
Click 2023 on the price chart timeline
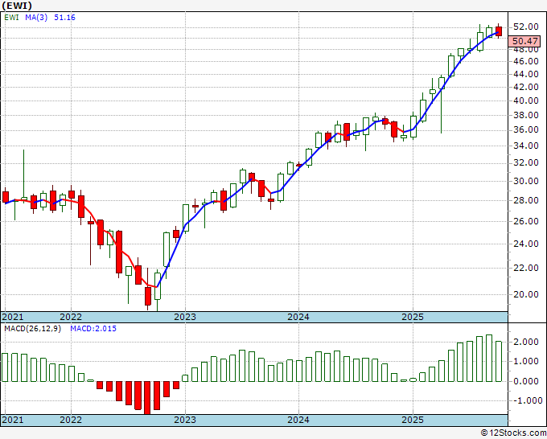tap(185, 317)
